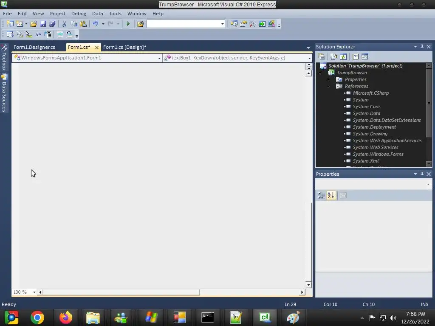This screenshot has height=326, width=435.
Task: Click the Find in Files icon
Action: tap(140, 24)
